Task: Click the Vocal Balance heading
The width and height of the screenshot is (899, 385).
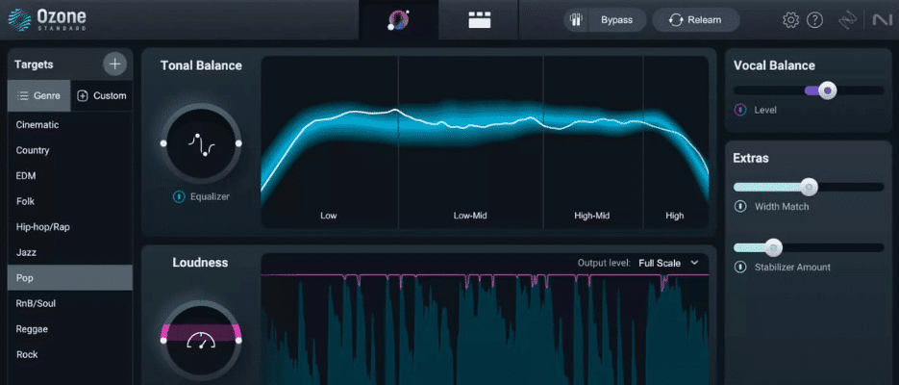Action: click(x=774, y=65)
